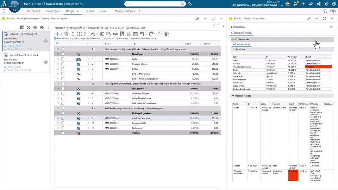Check the checkbox for Polyphosphate row

tap(63, 123)
